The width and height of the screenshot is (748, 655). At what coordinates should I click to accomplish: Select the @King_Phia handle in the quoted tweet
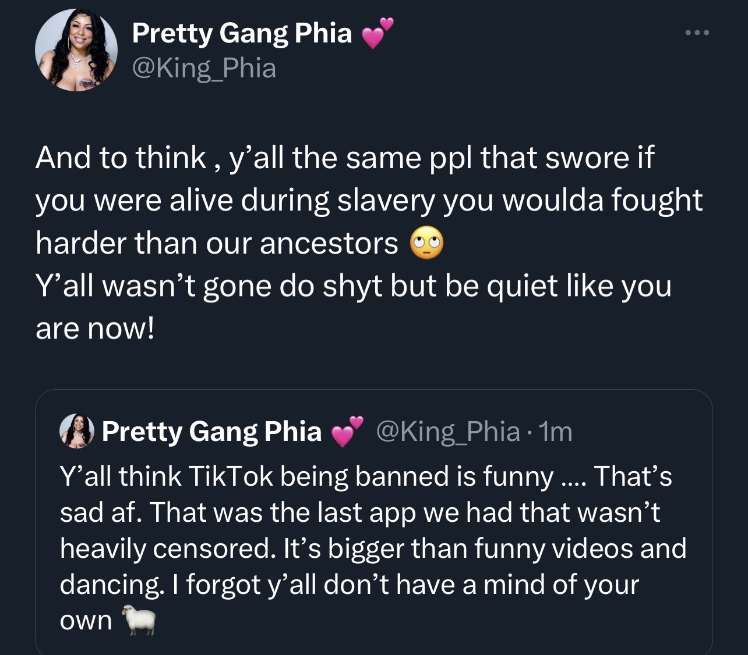pos(448,432)
